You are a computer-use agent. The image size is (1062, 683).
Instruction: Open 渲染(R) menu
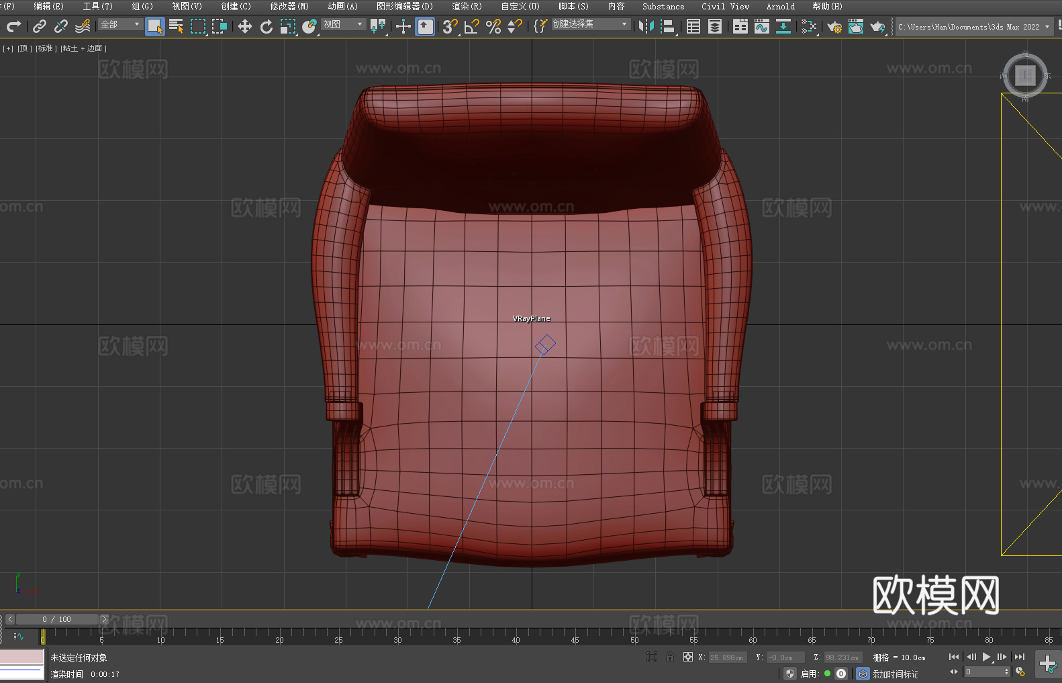coord(467,6)
